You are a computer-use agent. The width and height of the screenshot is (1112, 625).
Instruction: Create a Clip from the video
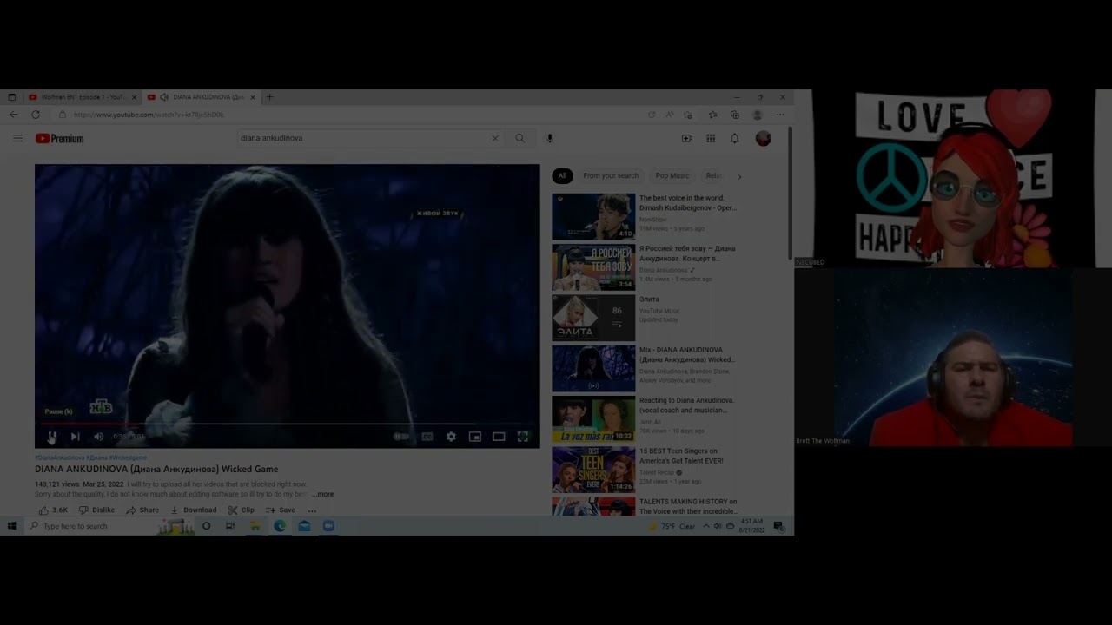point(242,510)
